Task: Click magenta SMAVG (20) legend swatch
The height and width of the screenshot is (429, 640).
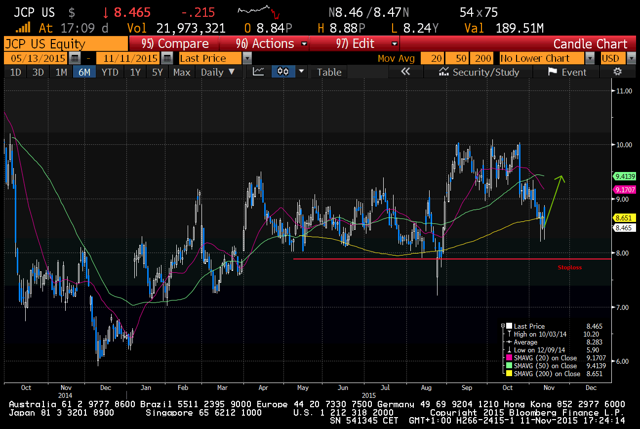Action: (510, 358)
